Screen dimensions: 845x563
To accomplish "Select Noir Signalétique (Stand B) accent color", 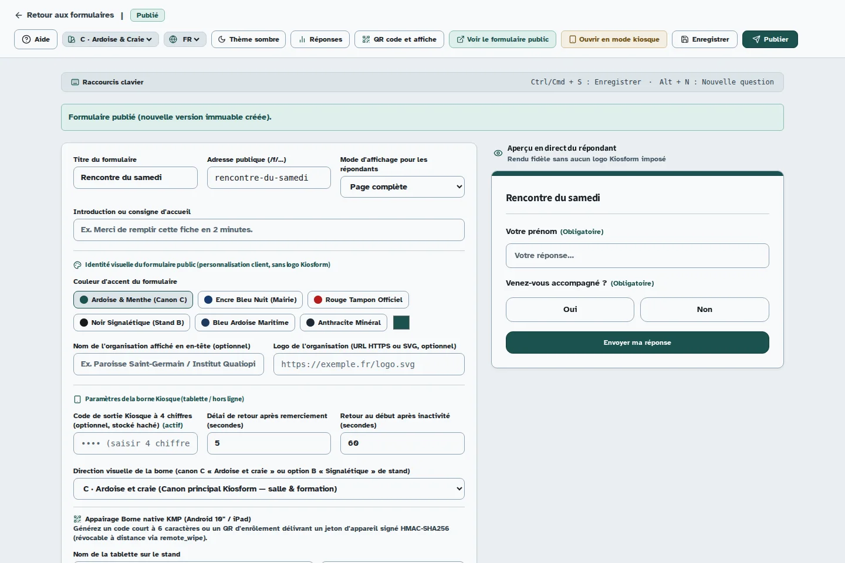I will 131,323.
